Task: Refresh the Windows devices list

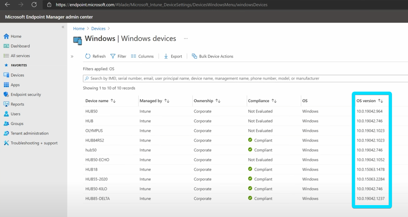Action: coord(95,56)
